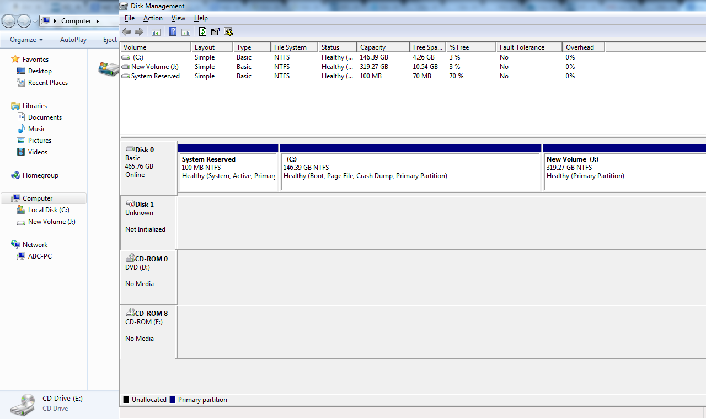Open the Help menu
Screen dimensions: 706x419
(x=201, y=18)
